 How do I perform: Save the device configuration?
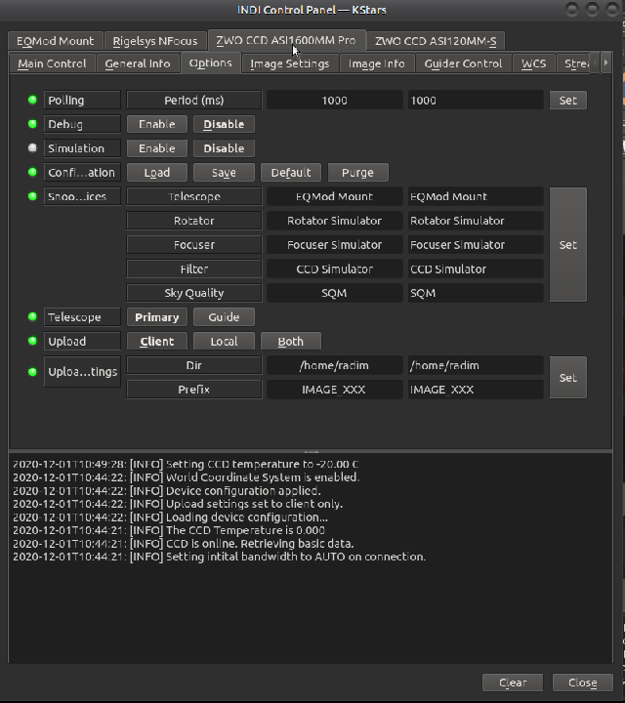coord(224,173)
